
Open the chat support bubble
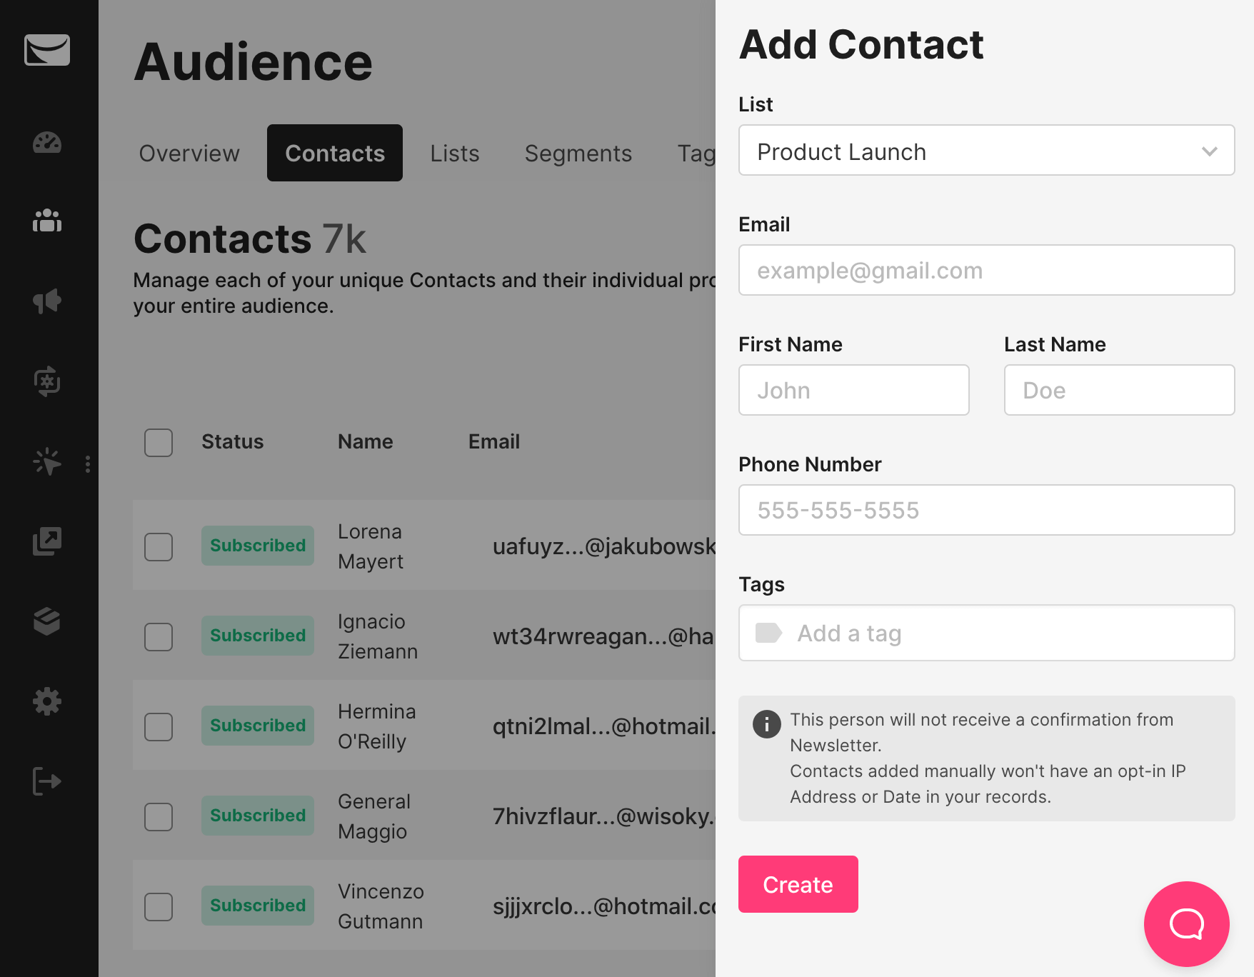tap(1186, 923)
